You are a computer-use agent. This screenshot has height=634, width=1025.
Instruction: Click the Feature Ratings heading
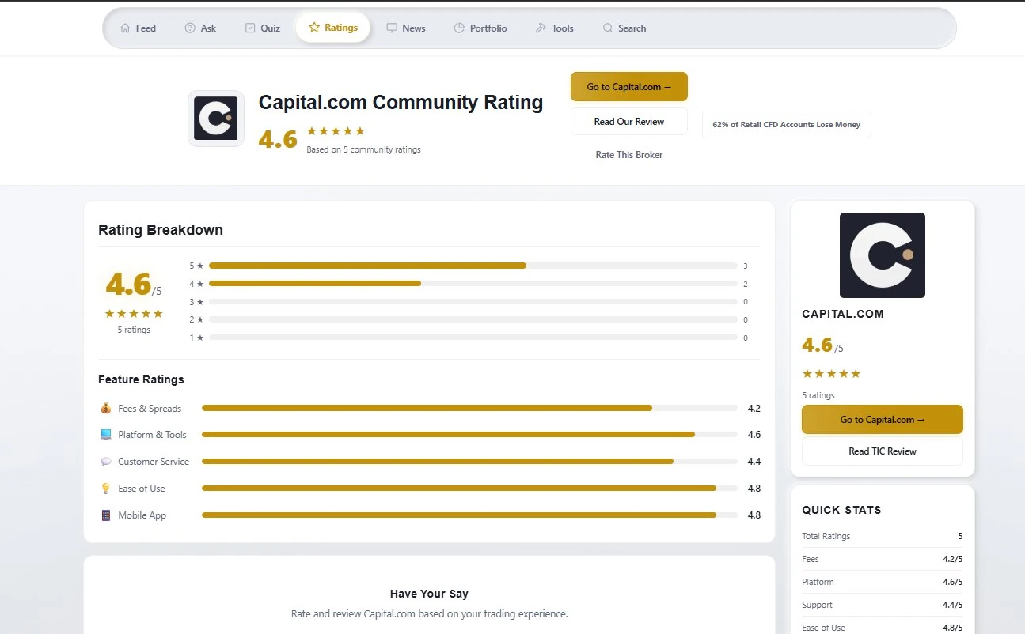pos(141,380)
